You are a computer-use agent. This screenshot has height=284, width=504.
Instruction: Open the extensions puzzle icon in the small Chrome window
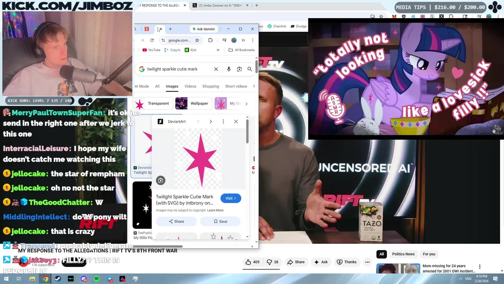click(210, 40)
